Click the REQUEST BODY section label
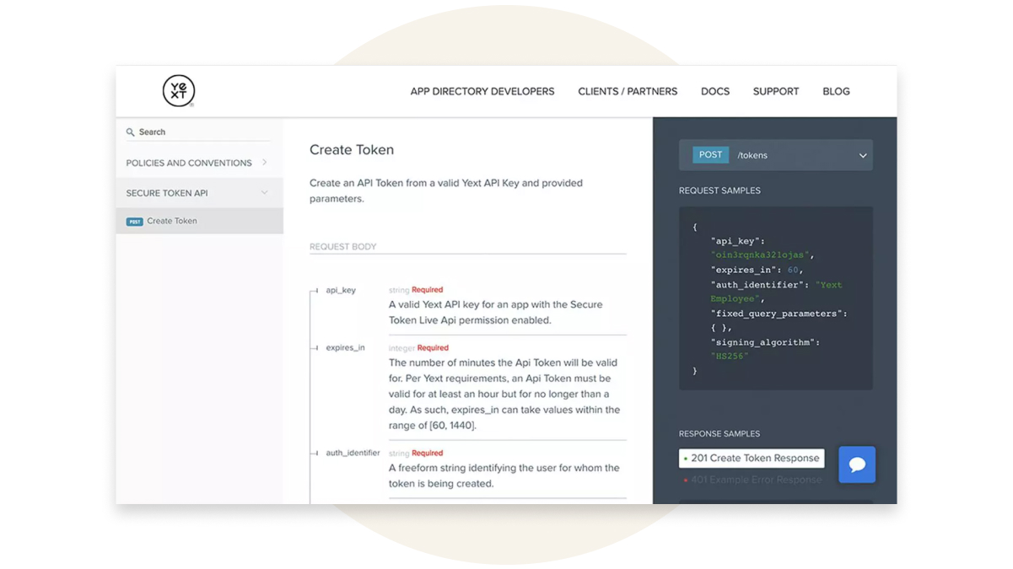Screen dimensions: 1013x569 pyautogui.click(x=343, y=247)
